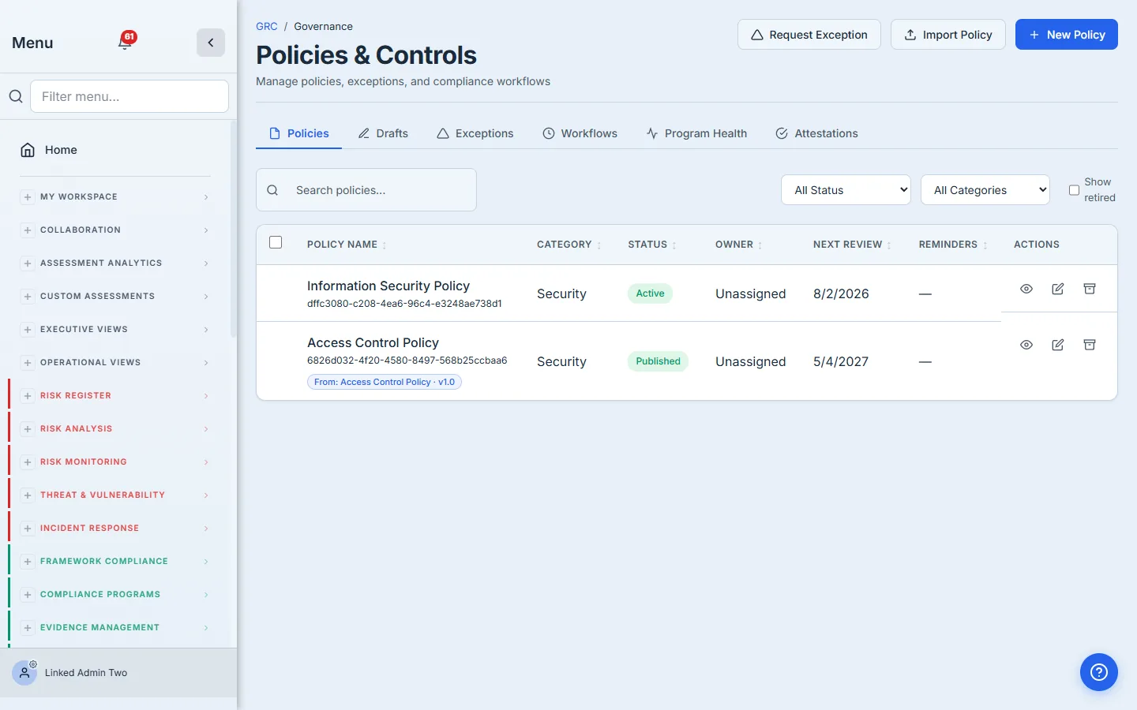Click the plus icon beside Framework Compliance
The image size is (1137, 710).
point(28,562)
